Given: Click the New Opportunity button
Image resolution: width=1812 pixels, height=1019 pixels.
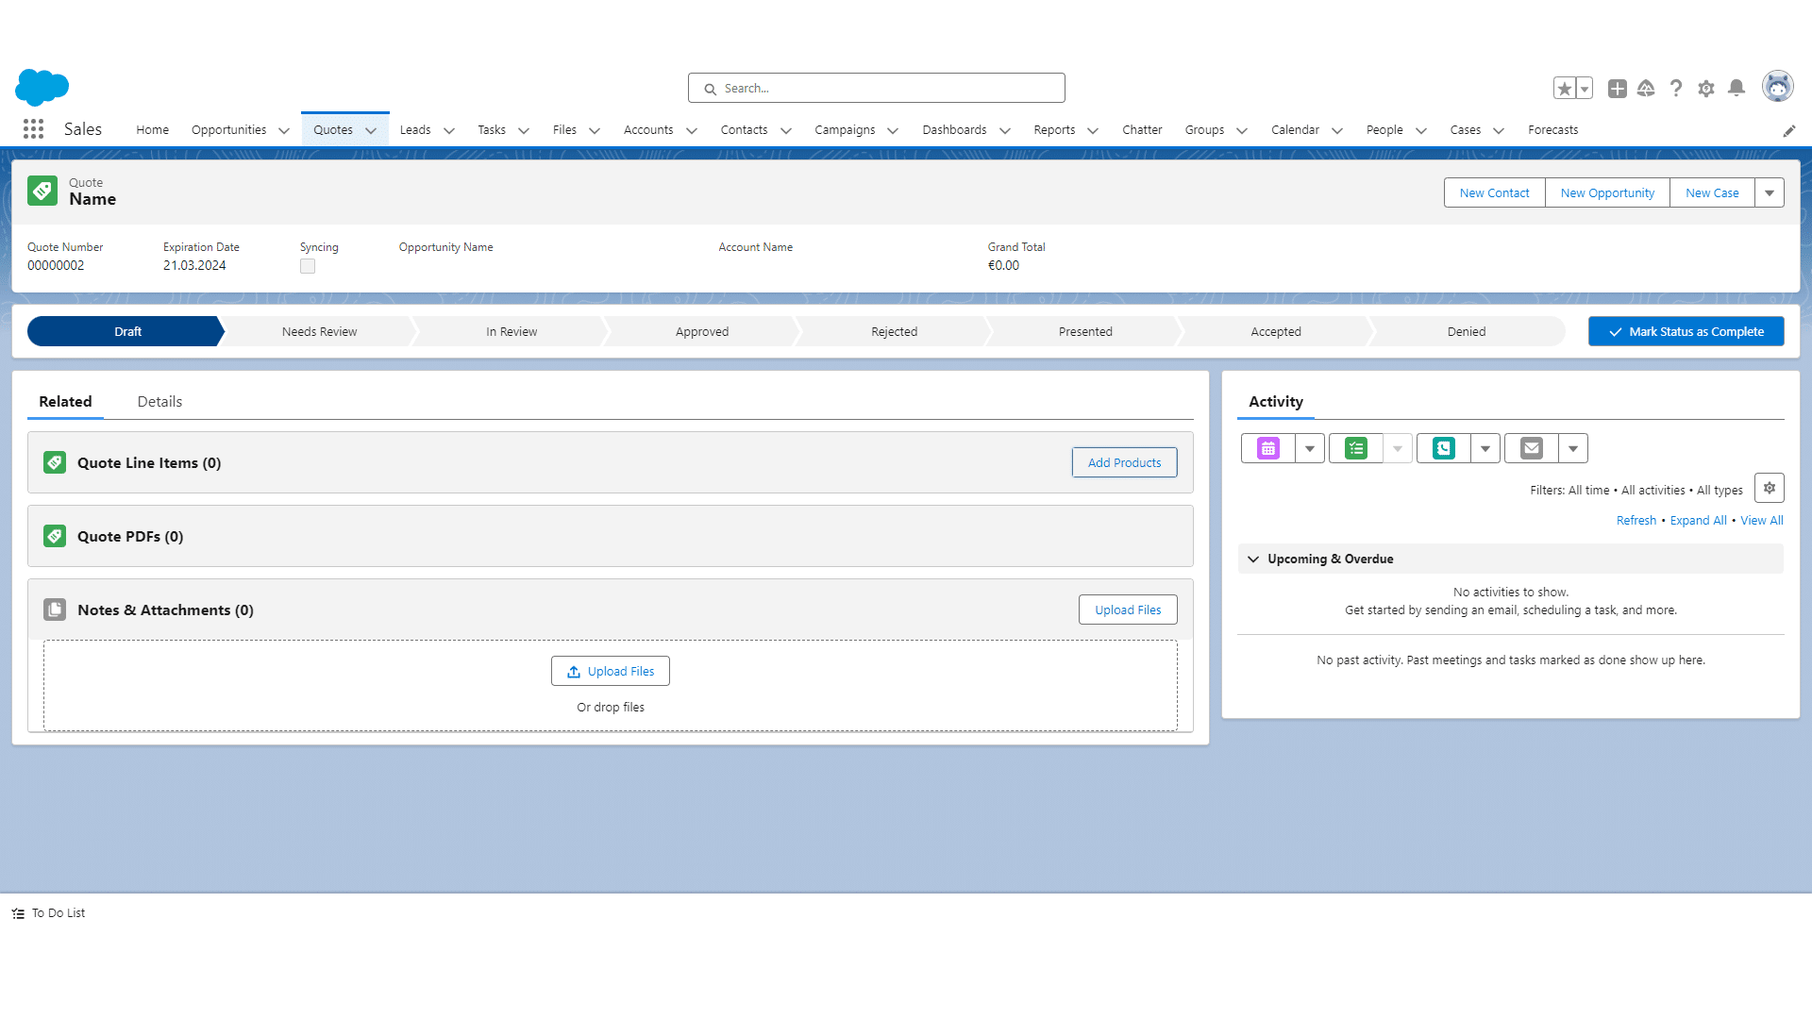Looking at the screenshot, I should [1607, 192].
